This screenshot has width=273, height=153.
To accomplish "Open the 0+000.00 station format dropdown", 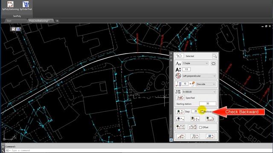I will click(x=199, y=92).
